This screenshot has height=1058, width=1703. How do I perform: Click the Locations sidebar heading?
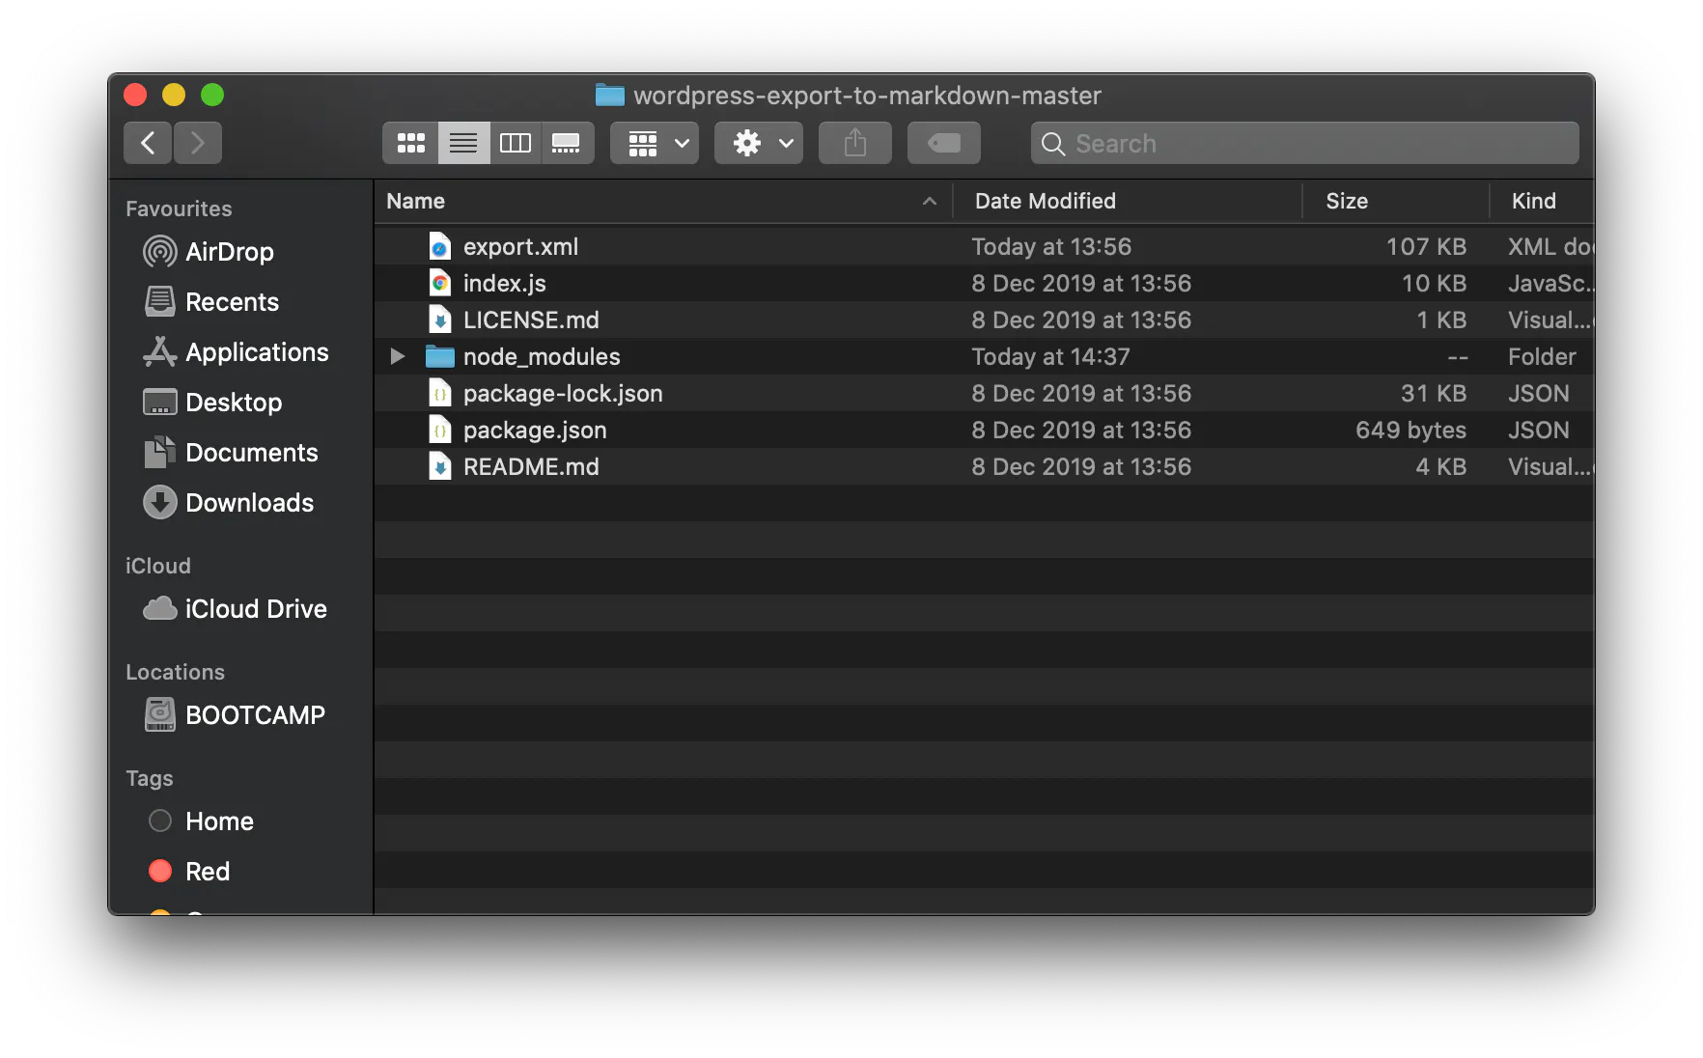[175, 672]
